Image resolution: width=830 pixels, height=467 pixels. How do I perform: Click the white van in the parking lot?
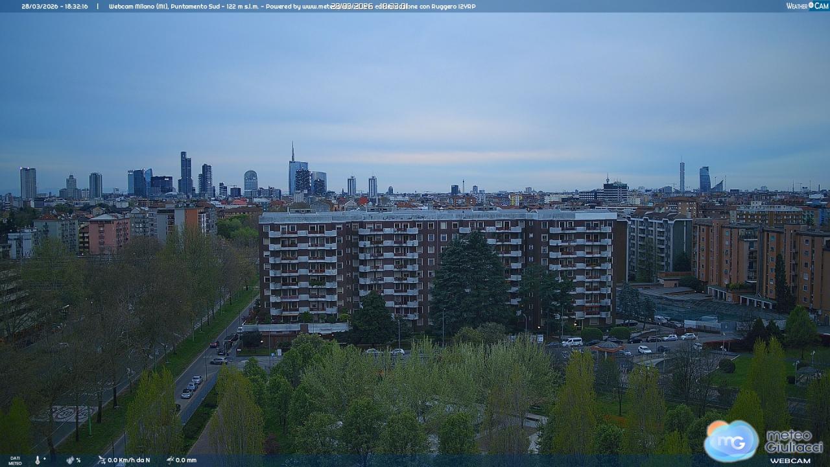pyautogui.click(x=572, y=342)
